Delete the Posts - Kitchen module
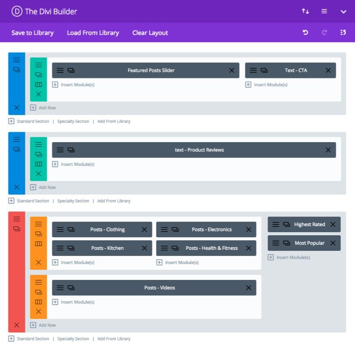Screen dimensions: 355x348 click(144, 248)
